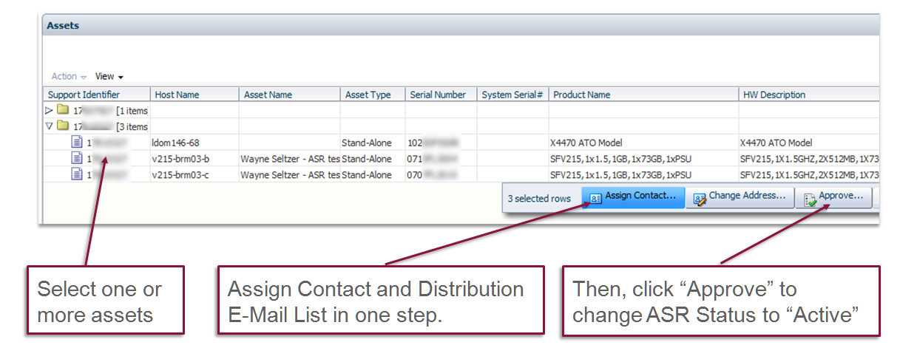The height and width of the screenshot is (345, 900).
Task: Select document icon for v215-brm03-b row
Action: pyautogui.click(x=77, y=158)
